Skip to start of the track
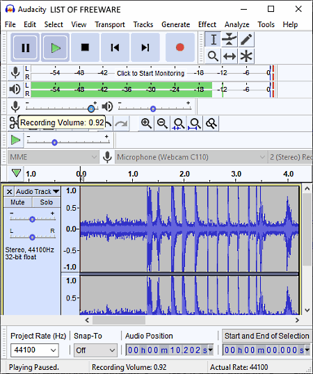This screenshot has width=313, height=374. pos(115,47)
